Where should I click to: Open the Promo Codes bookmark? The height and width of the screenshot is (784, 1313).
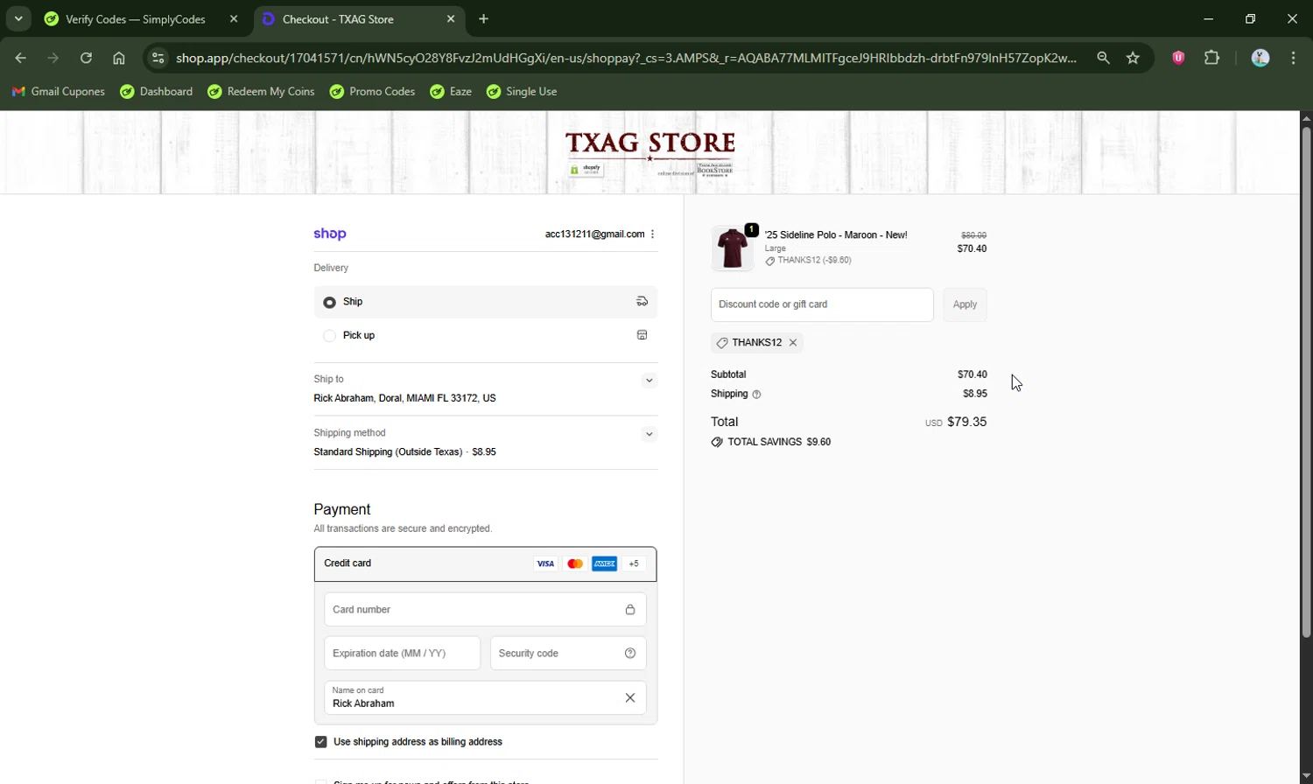pyautogui.click(x=372, y=91)
